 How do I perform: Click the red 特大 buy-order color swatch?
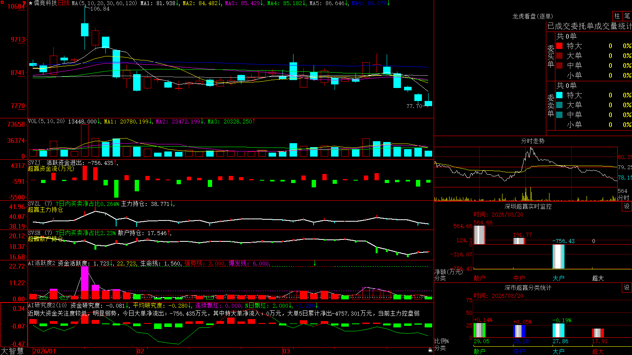pyautogui.click(x=559, y=46)
